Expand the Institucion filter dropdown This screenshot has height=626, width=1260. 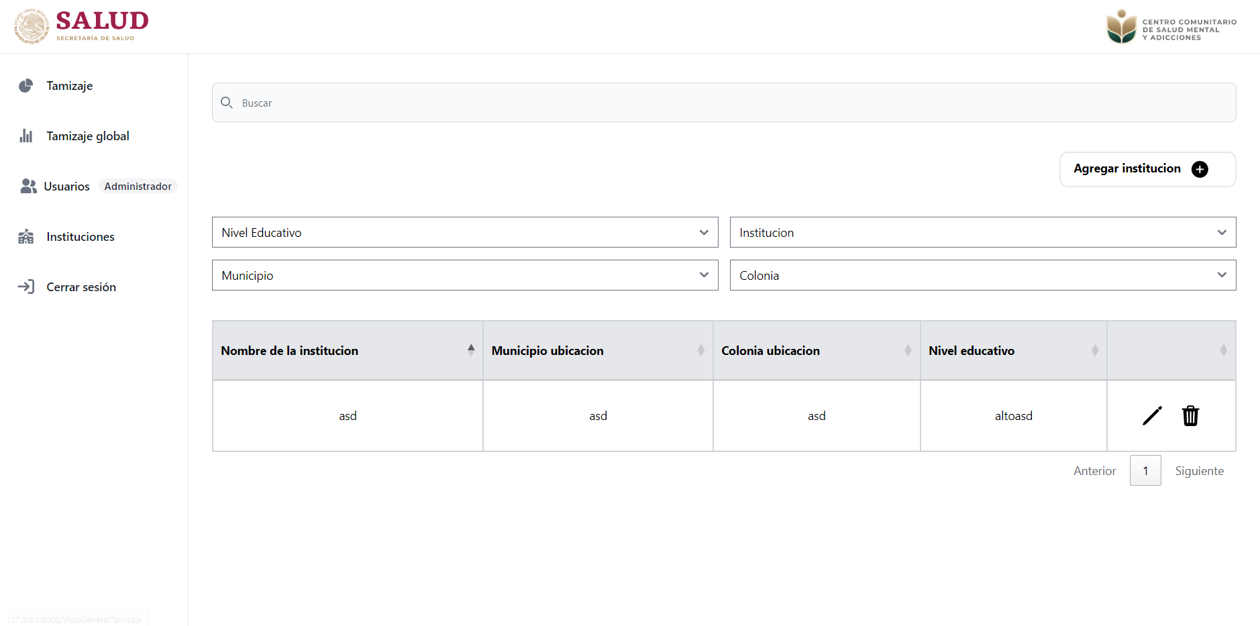tap(982, 233)
